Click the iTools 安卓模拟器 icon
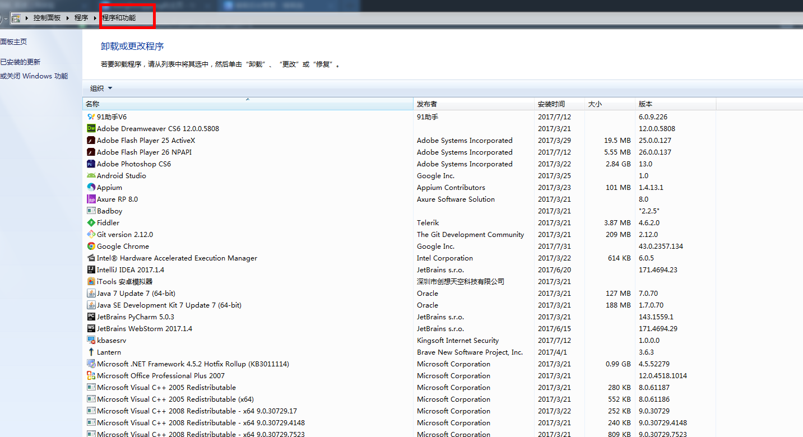The width and height of the screenshot is (803, 437). click(91, 281)
